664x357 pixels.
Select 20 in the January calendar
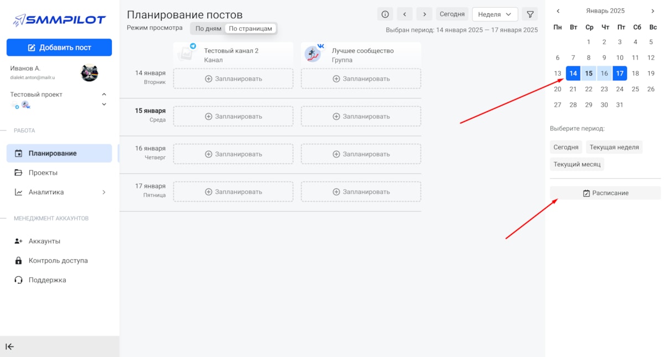558,89
